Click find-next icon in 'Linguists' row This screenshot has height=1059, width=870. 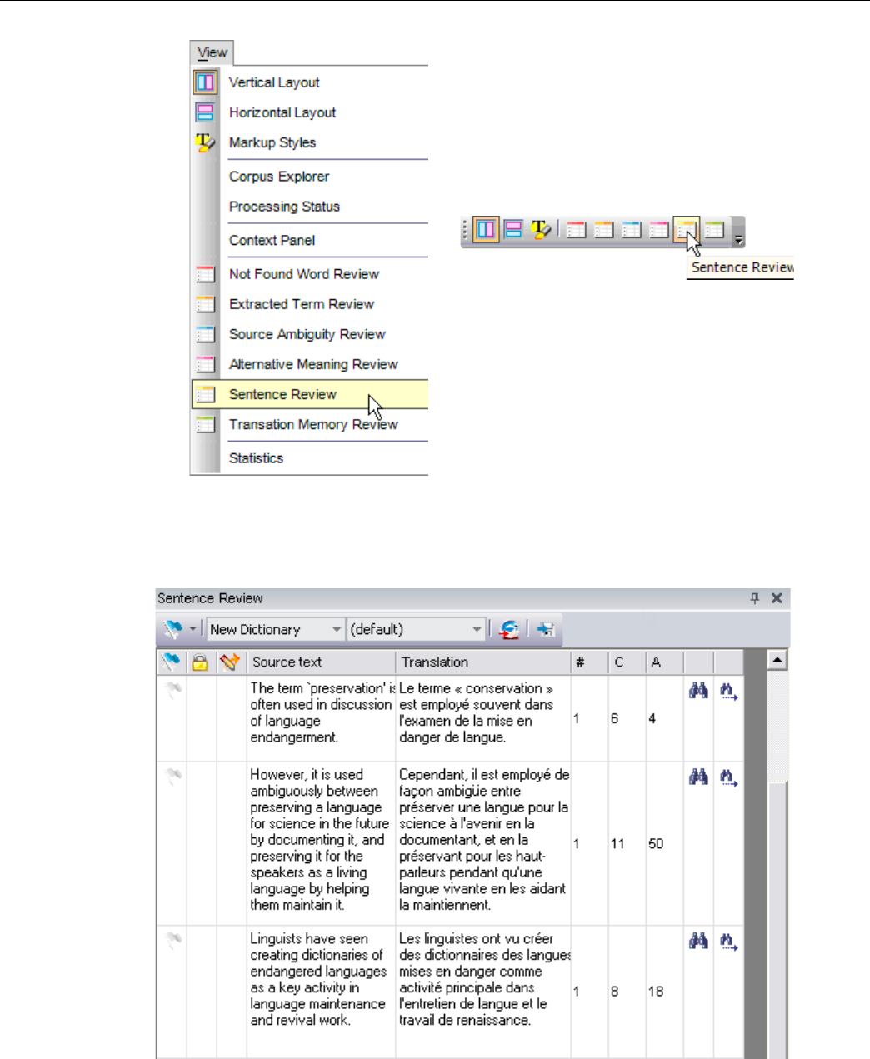(728, 942)
